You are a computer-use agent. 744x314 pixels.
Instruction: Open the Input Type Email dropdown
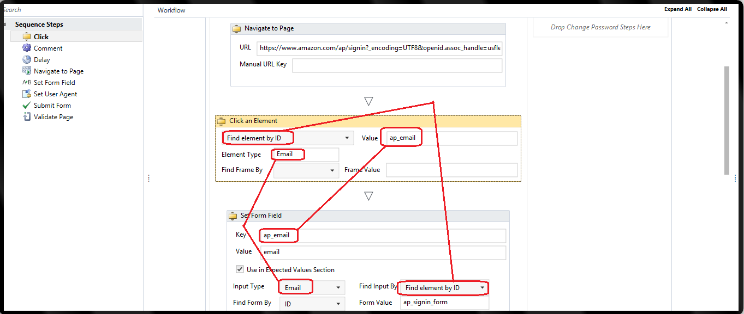[x=312, y=287]
